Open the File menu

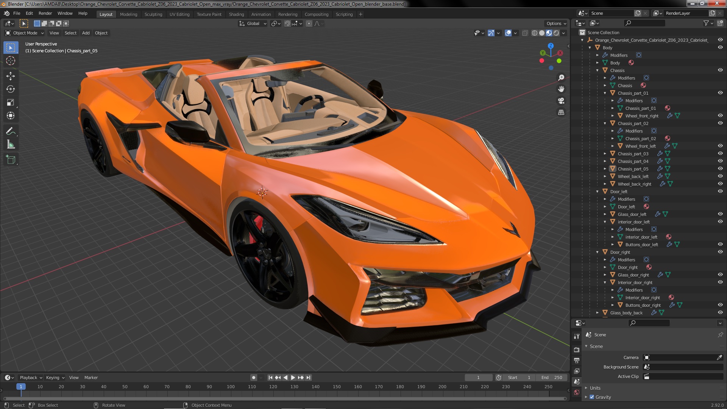(x=17, y=13)
